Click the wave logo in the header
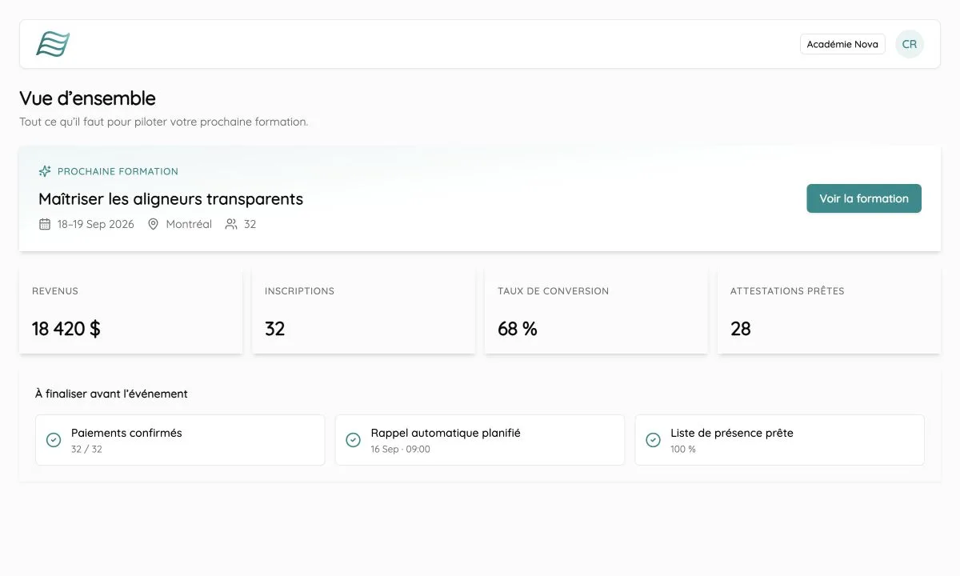Screen dimensions: 960x576 [53, 44]
